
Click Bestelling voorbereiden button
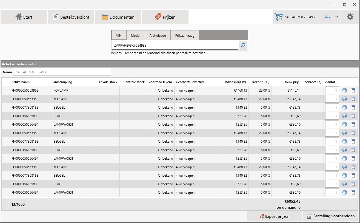330,216
